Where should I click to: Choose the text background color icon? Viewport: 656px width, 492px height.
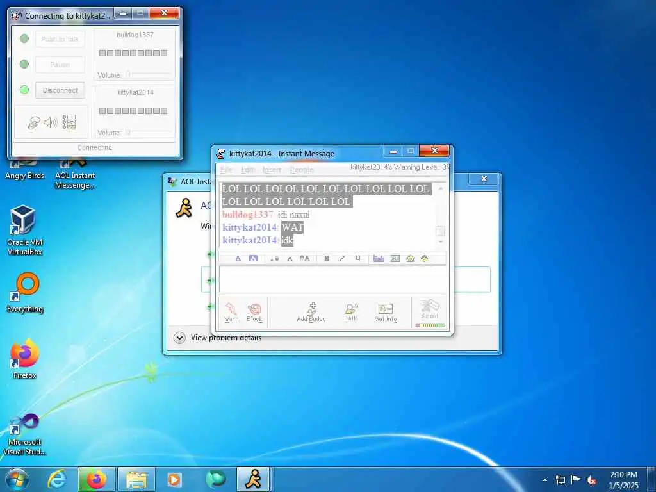point(253,259)
